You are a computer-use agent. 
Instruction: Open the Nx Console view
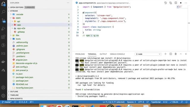click(3, 53)
